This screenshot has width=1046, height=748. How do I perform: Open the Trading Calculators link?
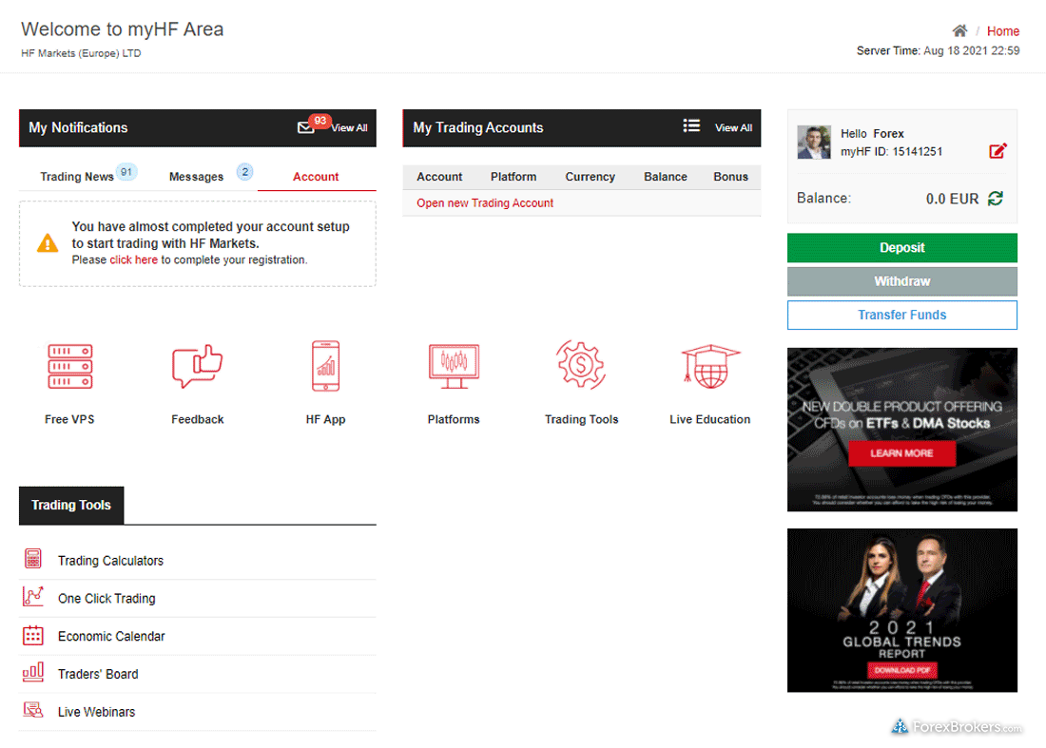[x=110, y=561]
